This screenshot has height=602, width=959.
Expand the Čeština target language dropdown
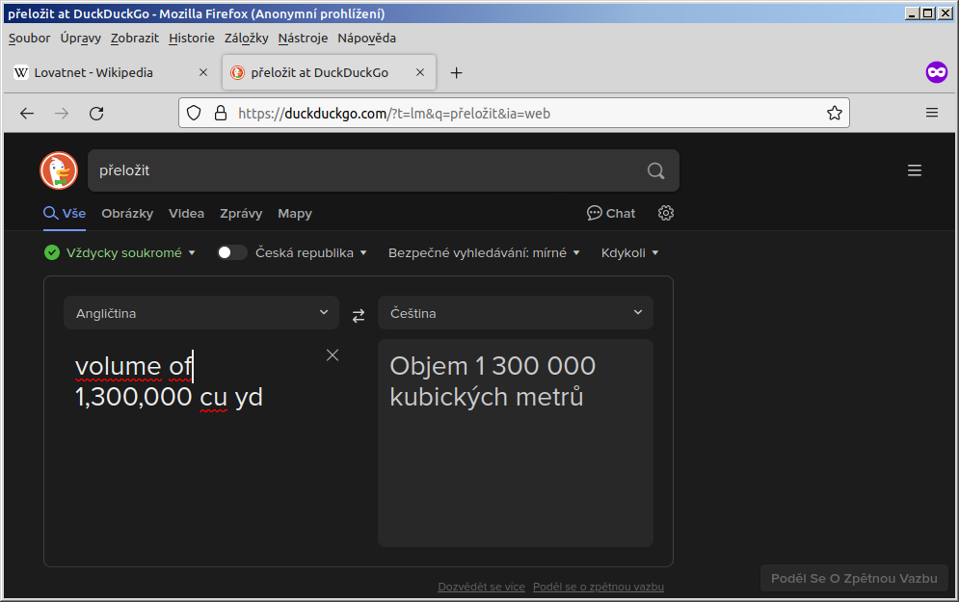515,313
